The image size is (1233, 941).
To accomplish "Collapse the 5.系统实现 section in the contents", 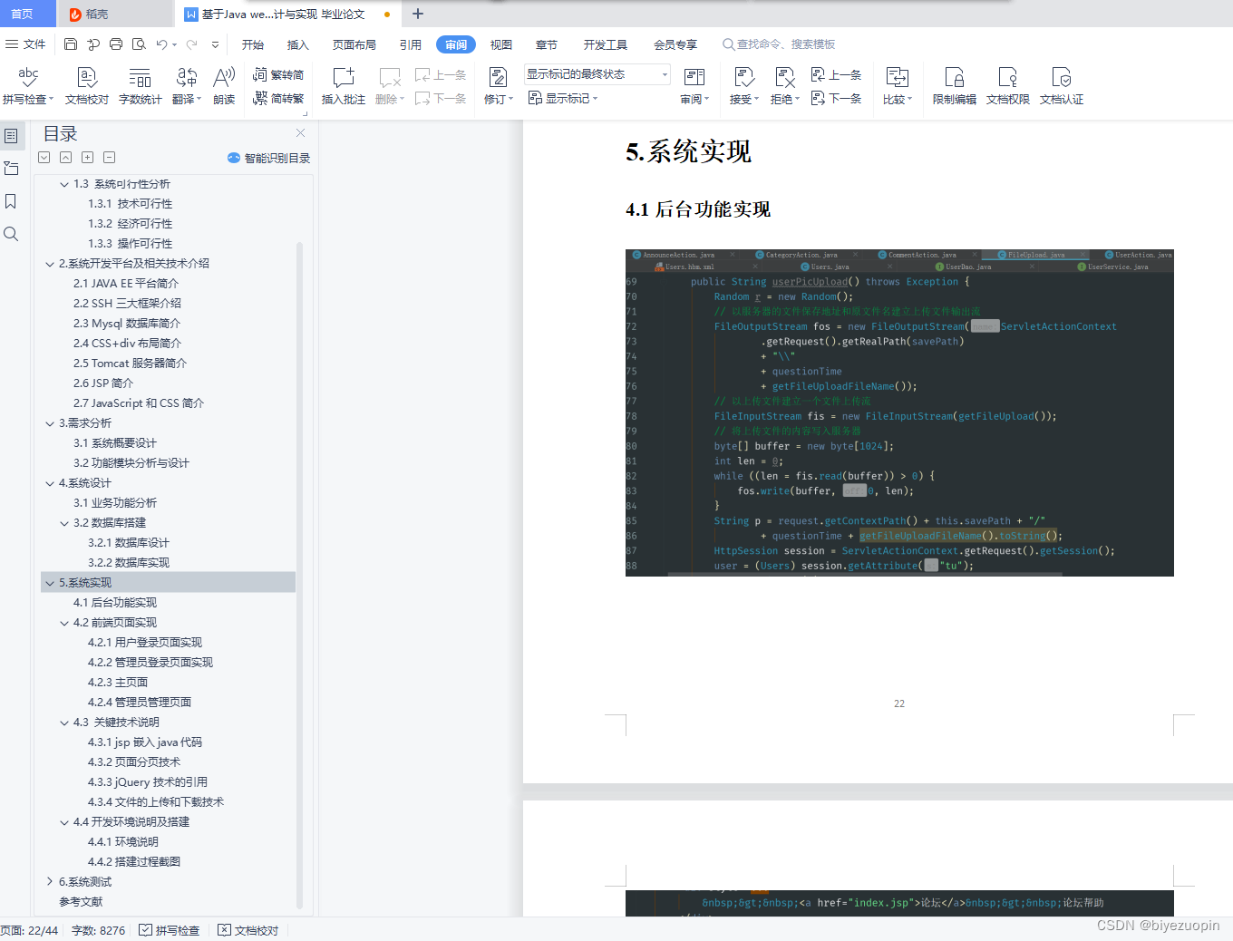I will [50, 582].
